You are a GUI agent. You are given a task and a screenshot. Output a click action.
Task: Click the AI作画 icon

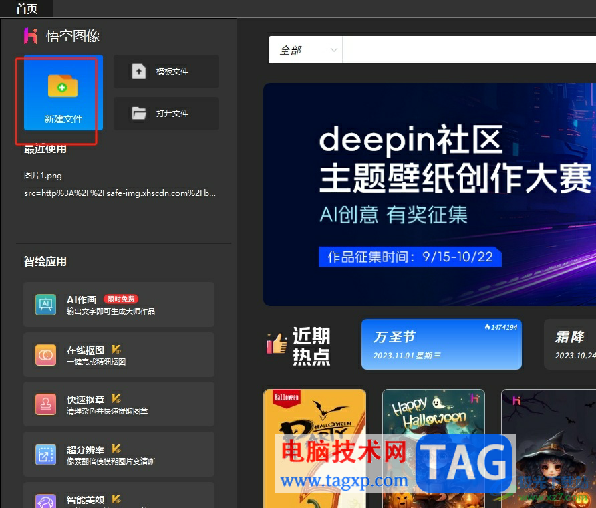(x=45, y=305)
